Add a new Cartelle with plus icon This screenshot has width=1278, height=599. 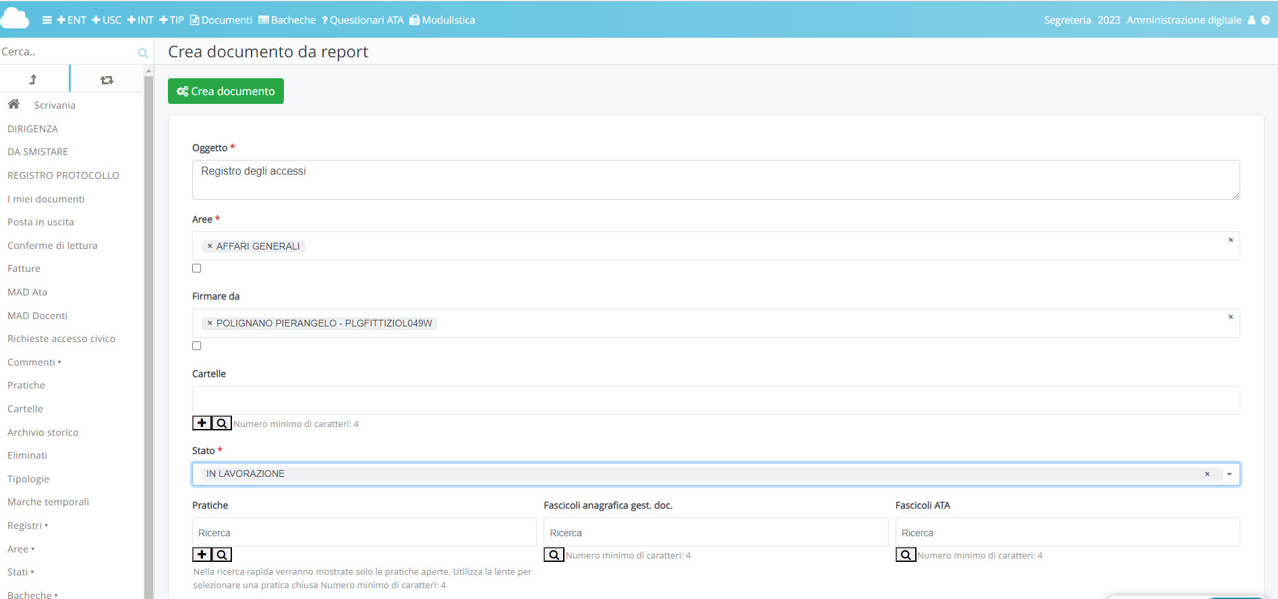click(202, 423)
